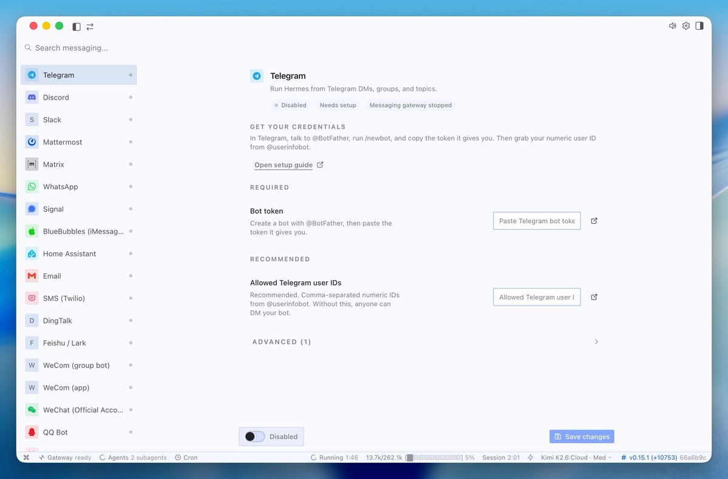Click the Gateway ready status

click(x=65, y=457)
